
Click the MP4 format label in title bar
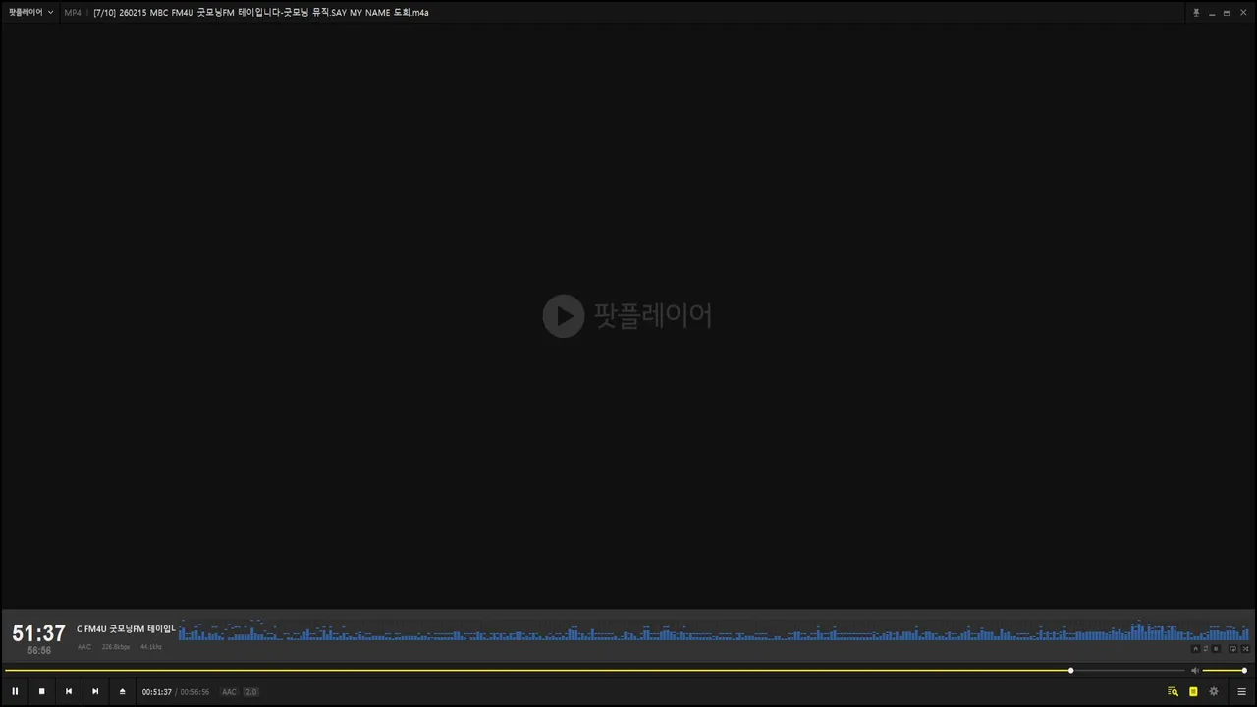click(73, 13)
